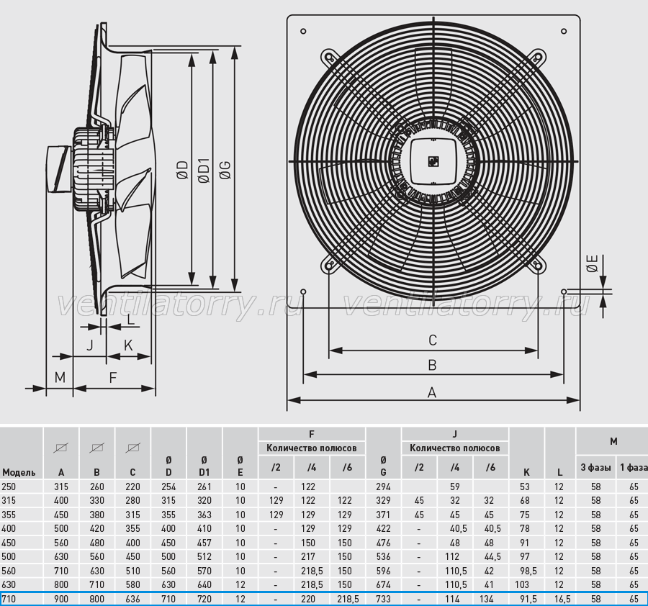Click the ØD dimension label in the side drawing
648x606 pixels.
pos(182,170)
